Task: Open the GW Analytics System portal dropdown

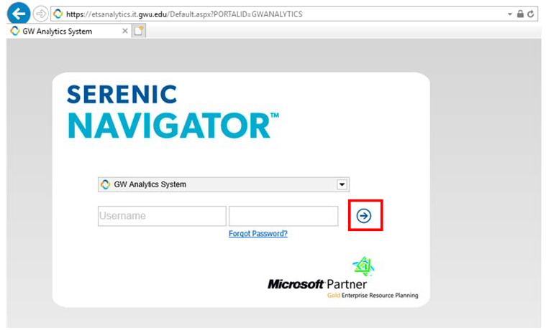Action: point(224,184)
